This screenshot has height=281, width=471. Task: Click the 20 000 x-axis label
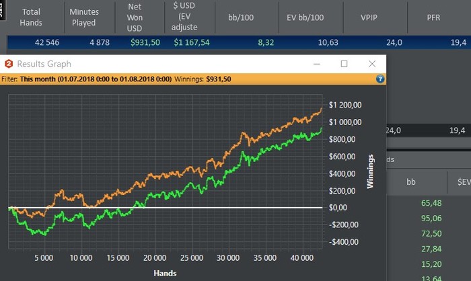coord(155,258)
